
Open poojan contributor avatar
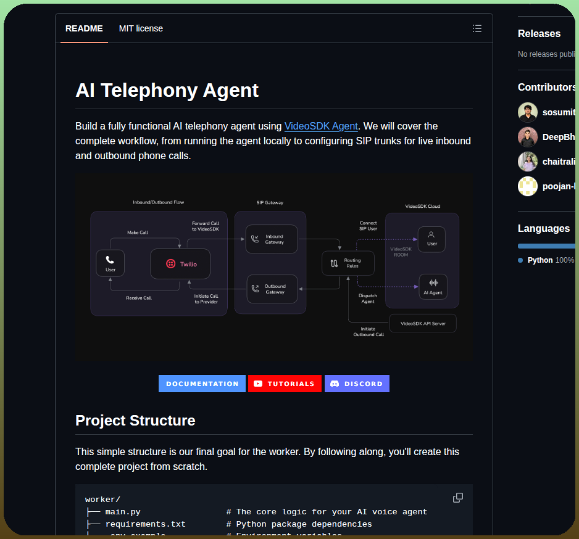[x=528, y=186]
